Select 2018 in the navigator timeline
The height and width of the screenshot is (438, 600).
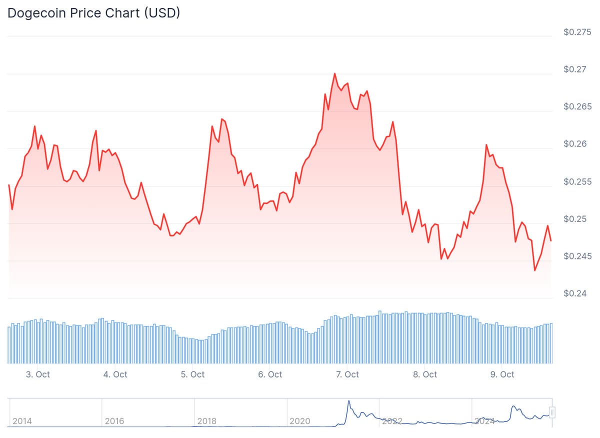coord(207,421)
